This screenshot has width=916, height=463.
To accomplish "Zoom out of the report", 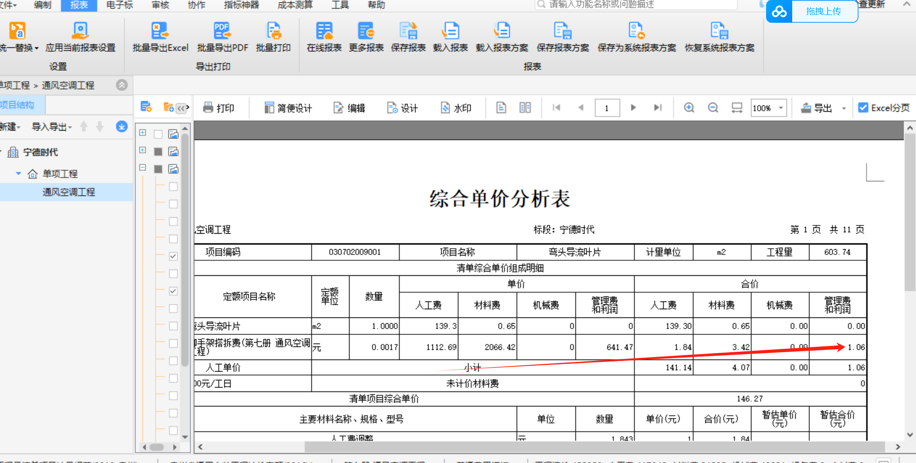I will pyautogui.click(x=713, y=107).
